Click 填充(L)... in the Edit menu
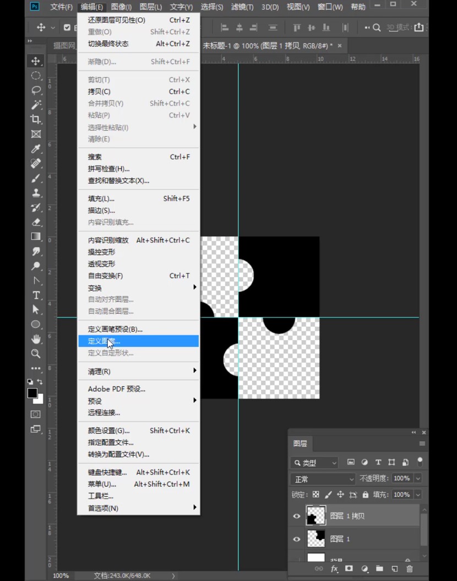This screenshot has height=581, width=457. (x=101, y=198)
